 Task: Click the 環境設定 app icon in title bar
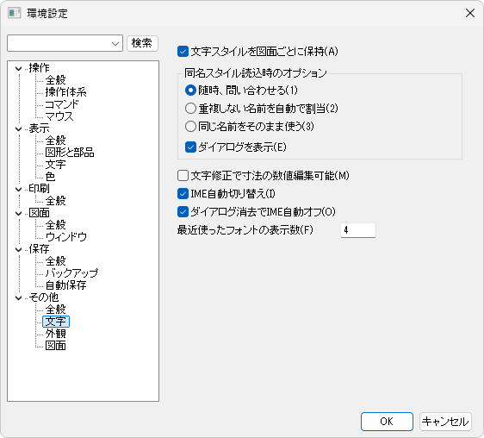click(x=14, y=13)
